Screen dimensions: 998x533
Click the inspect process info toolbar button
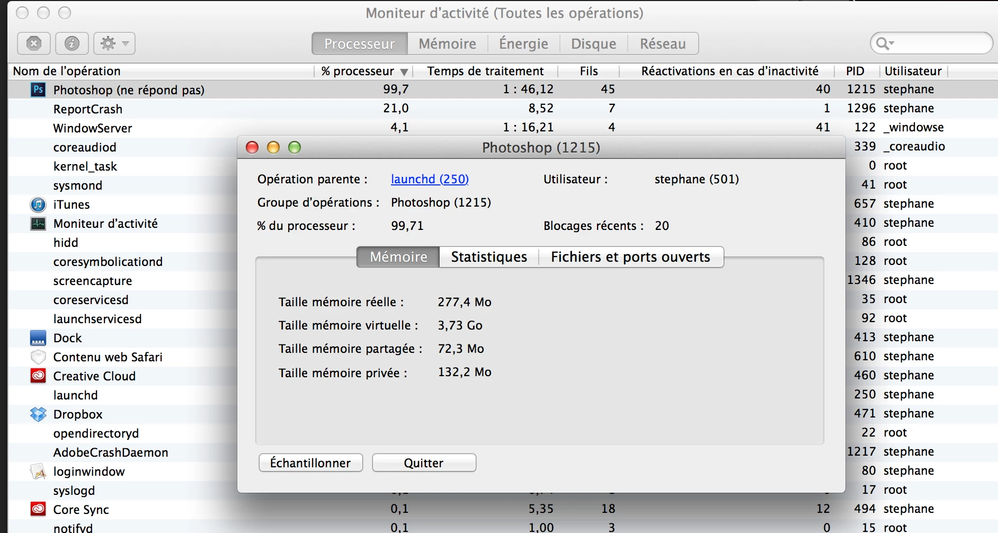point(72,43)
